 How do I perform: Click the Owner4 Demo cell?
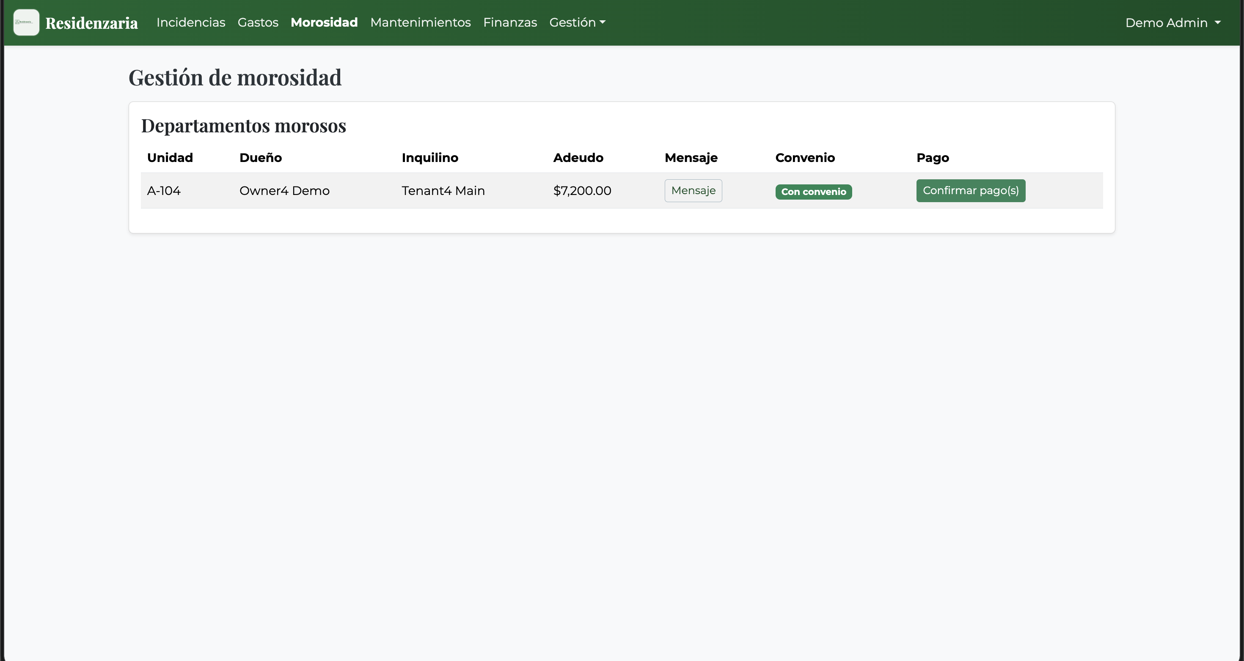pyautogui.click(x=284, y=190)
